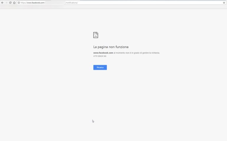Click the sad page error icon

click(96, 35)
